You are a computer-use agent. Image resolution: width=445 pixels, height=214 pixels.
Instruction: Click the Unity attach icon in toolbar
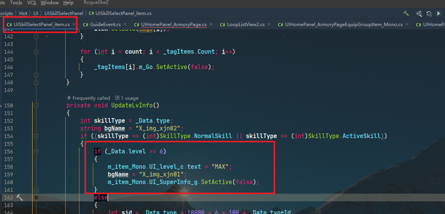(x=419, y=13)
